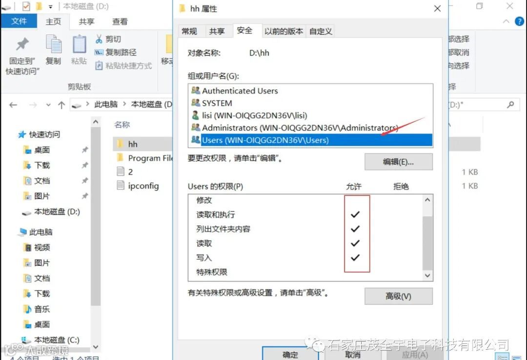Switch to the 共享 tab in properties
This screenshot has width=527, height=360.
tap(217, 31)
